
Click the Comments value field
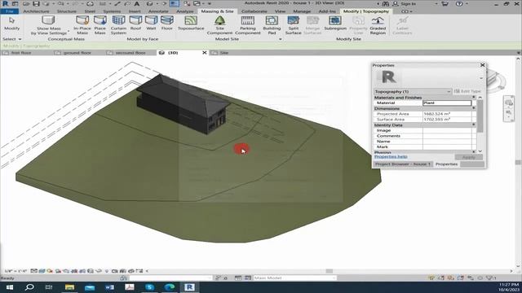tap(447, 136)
